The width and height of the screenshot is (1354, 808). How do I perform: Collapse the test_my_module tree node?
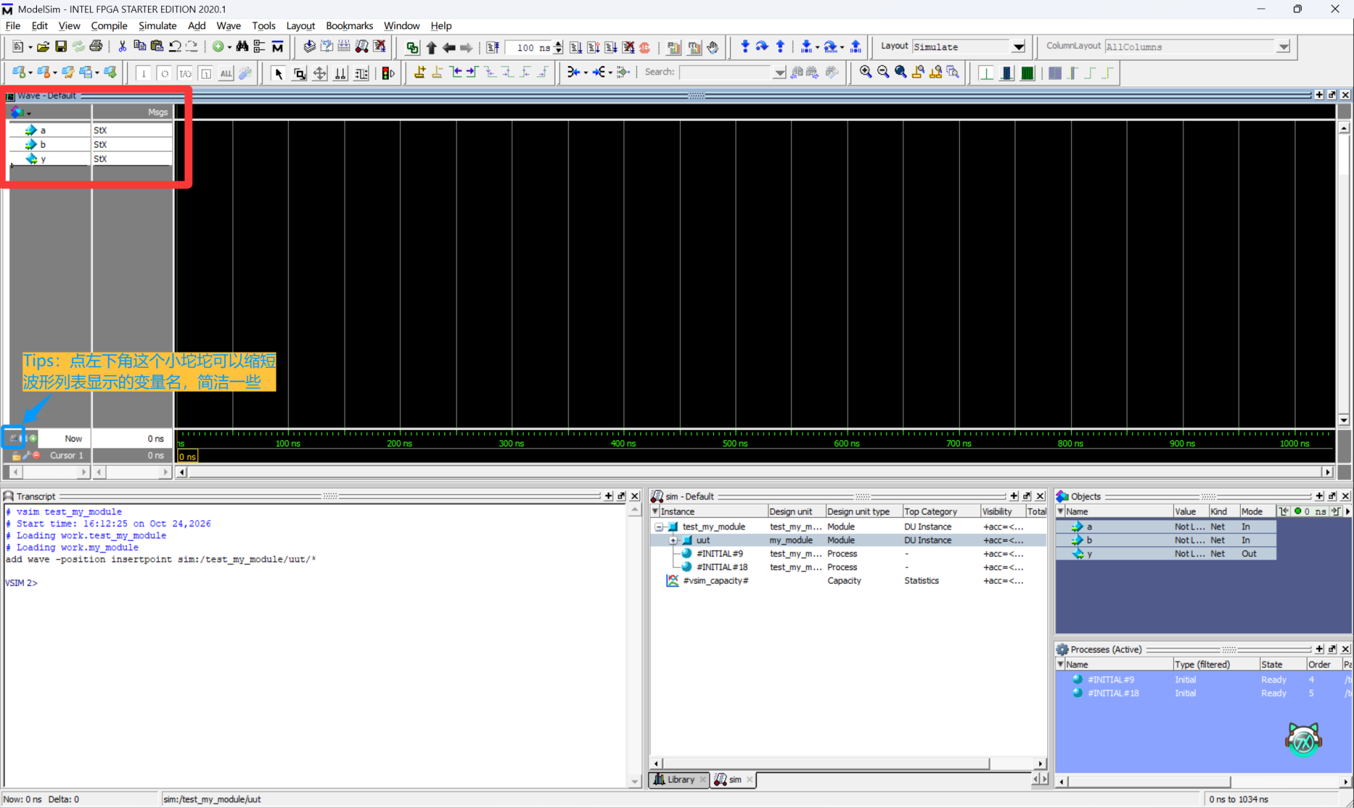[x=659, y=527]
